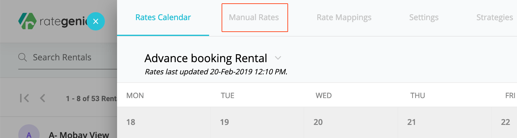Go to the Settings tab
This screenshot has width=517, height=138.
pos(424,17)
